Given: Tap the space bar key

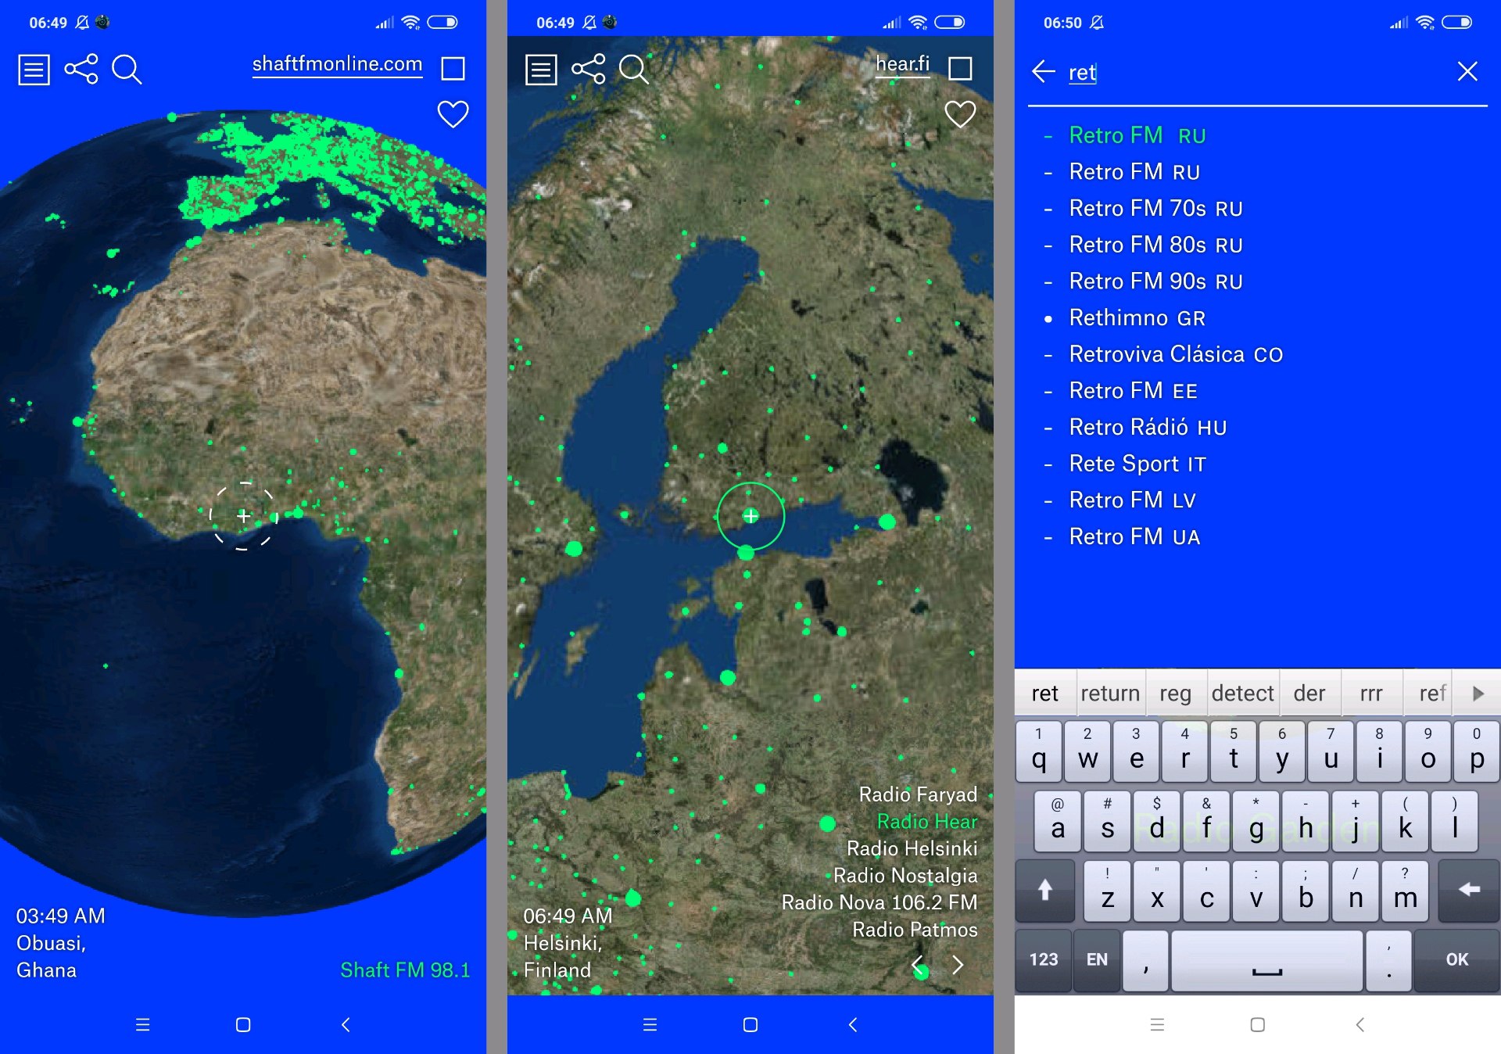Looking at the screenshot, I should 1266,960.
